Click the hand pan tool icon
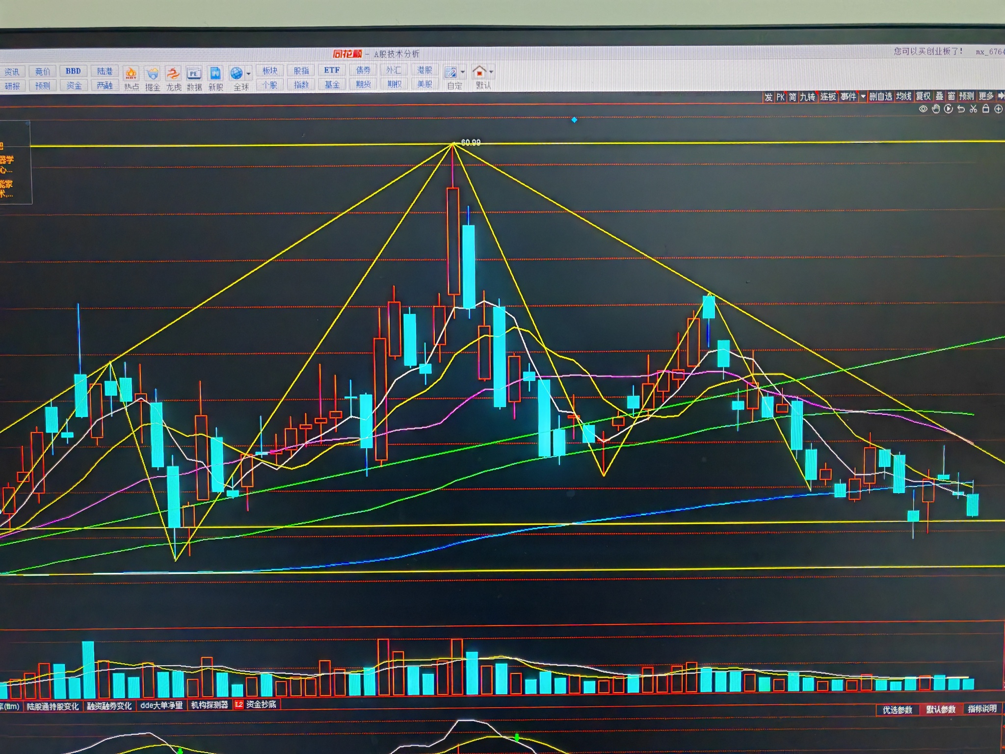The height and width of the screenshot is (754, 1005). pyautogui.click(x=936, y=109)
